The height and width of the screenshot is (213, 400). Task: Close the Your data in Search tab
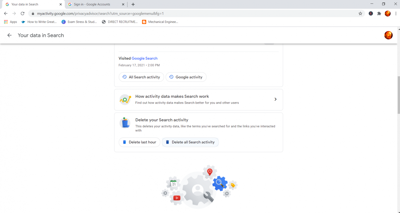click(60, 4)
